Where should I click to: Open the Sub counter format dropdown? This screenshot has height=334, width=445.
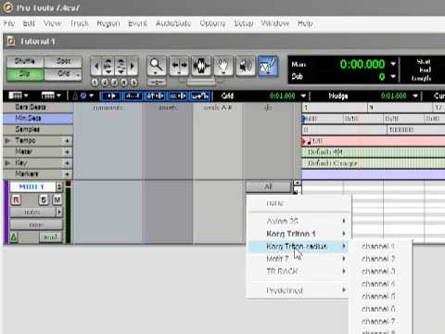pos(393,76)
